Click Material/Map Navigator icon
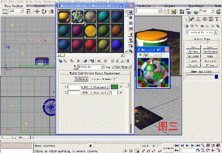The image size is (222, 153). click(128, 61)
